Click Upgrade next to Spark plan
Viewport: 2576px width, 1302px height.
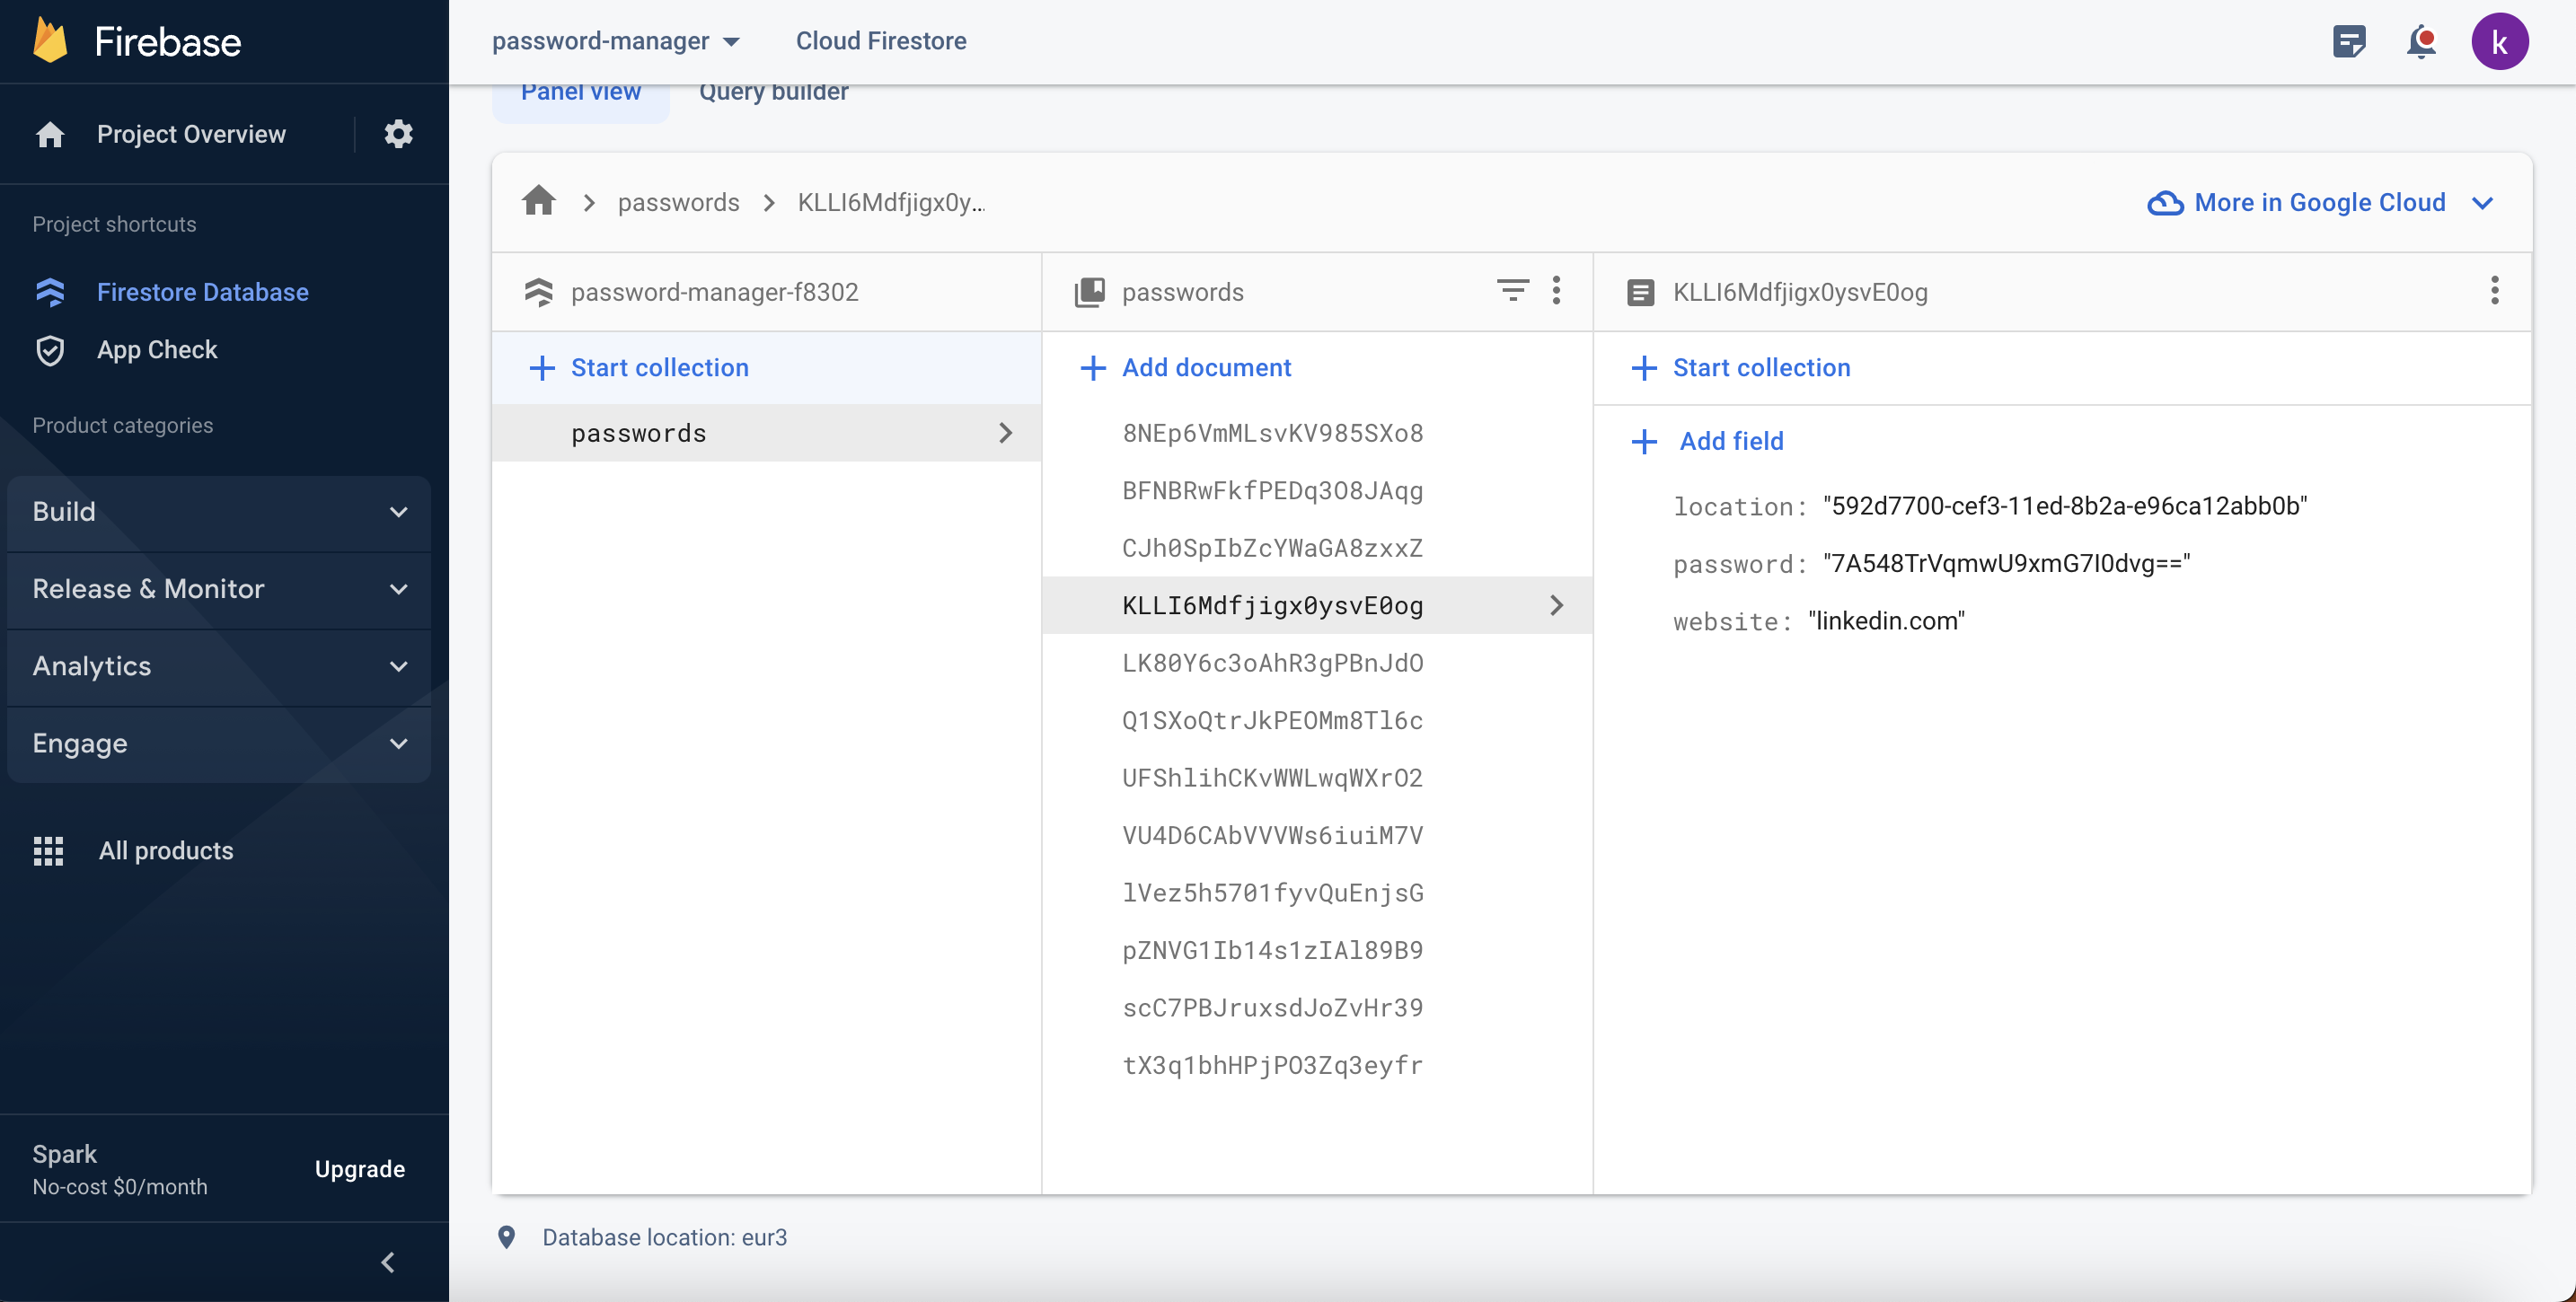tap(359, 1169)
